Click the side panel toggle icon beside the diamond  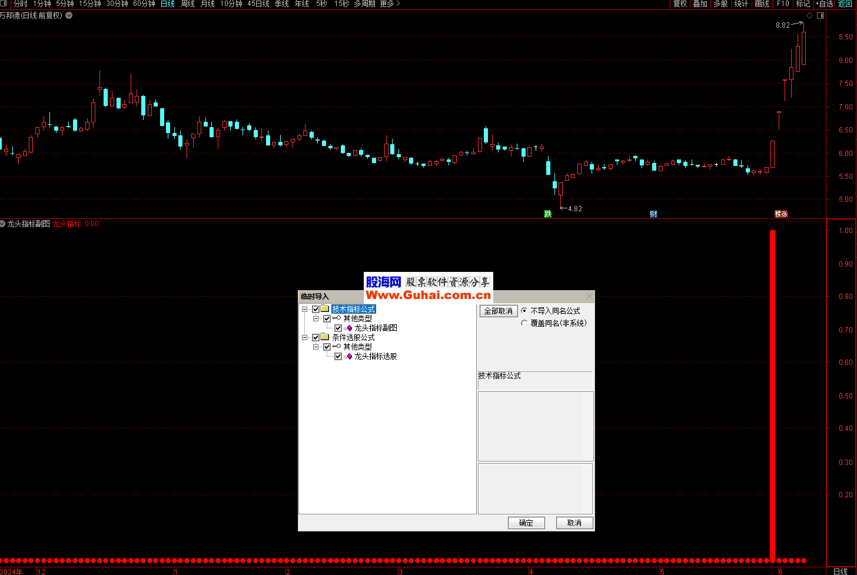pyautogui.click(x=821, y=16)
